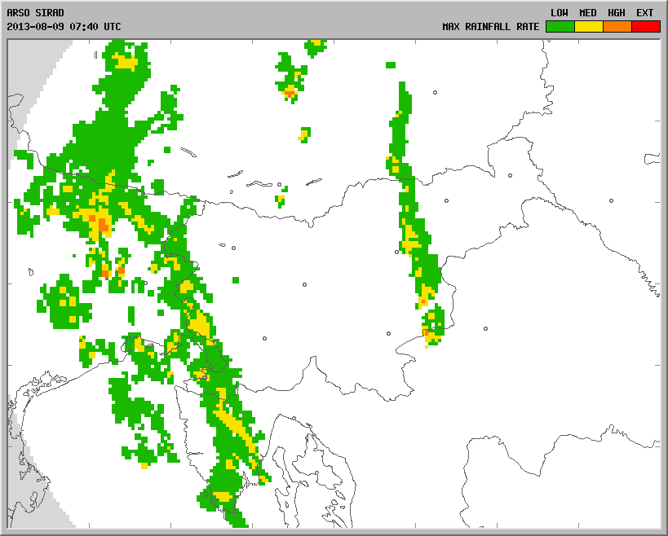The image size is (668, 536).
Task: Click the HGH label above the legend
Action: click(617, 12)
